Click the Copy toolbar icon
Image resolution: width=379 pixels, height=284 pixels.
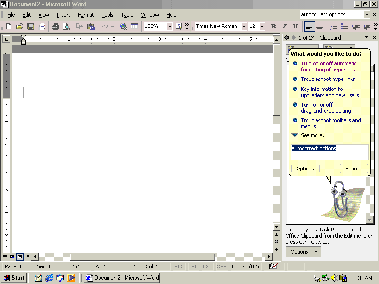pos(80,27)
